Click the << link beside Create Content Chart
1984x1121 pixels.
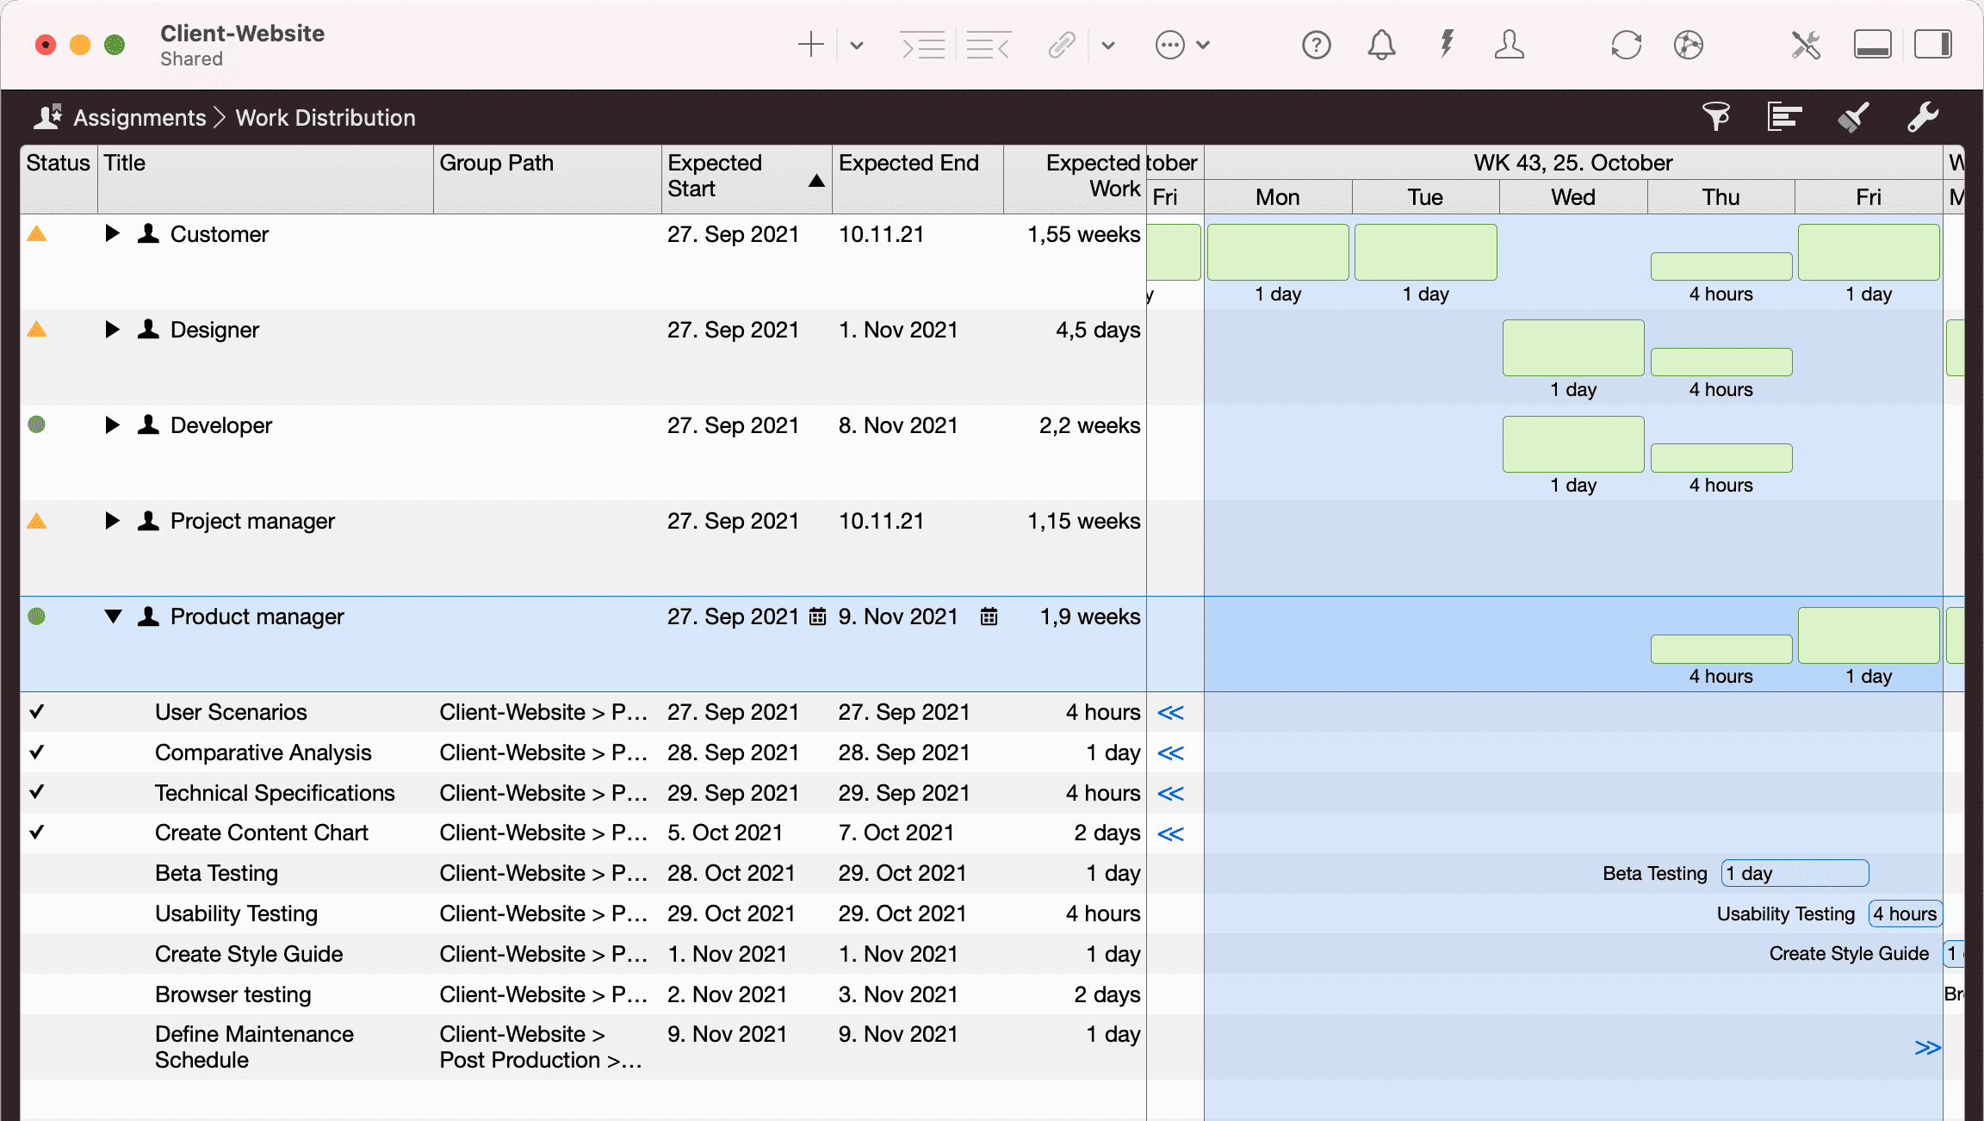[x=1171, y=833]
